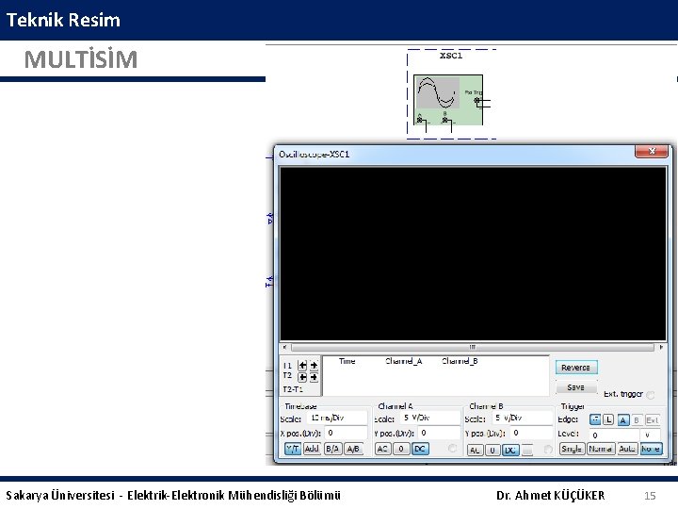Screen dimensions: 678x509
Task: Click the Channel_A column header
Action: coord(403,361)
